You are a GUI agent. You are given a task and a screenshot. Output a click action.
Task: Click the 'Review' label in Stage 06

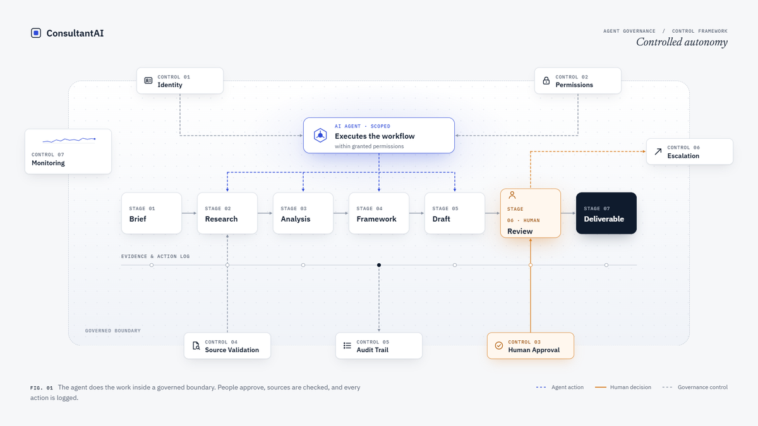(520, 231)
